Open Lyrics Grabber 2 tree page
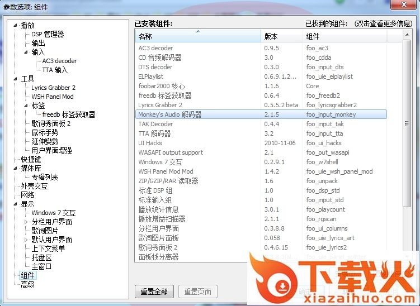Screen dimensions: 420x306 53,88
